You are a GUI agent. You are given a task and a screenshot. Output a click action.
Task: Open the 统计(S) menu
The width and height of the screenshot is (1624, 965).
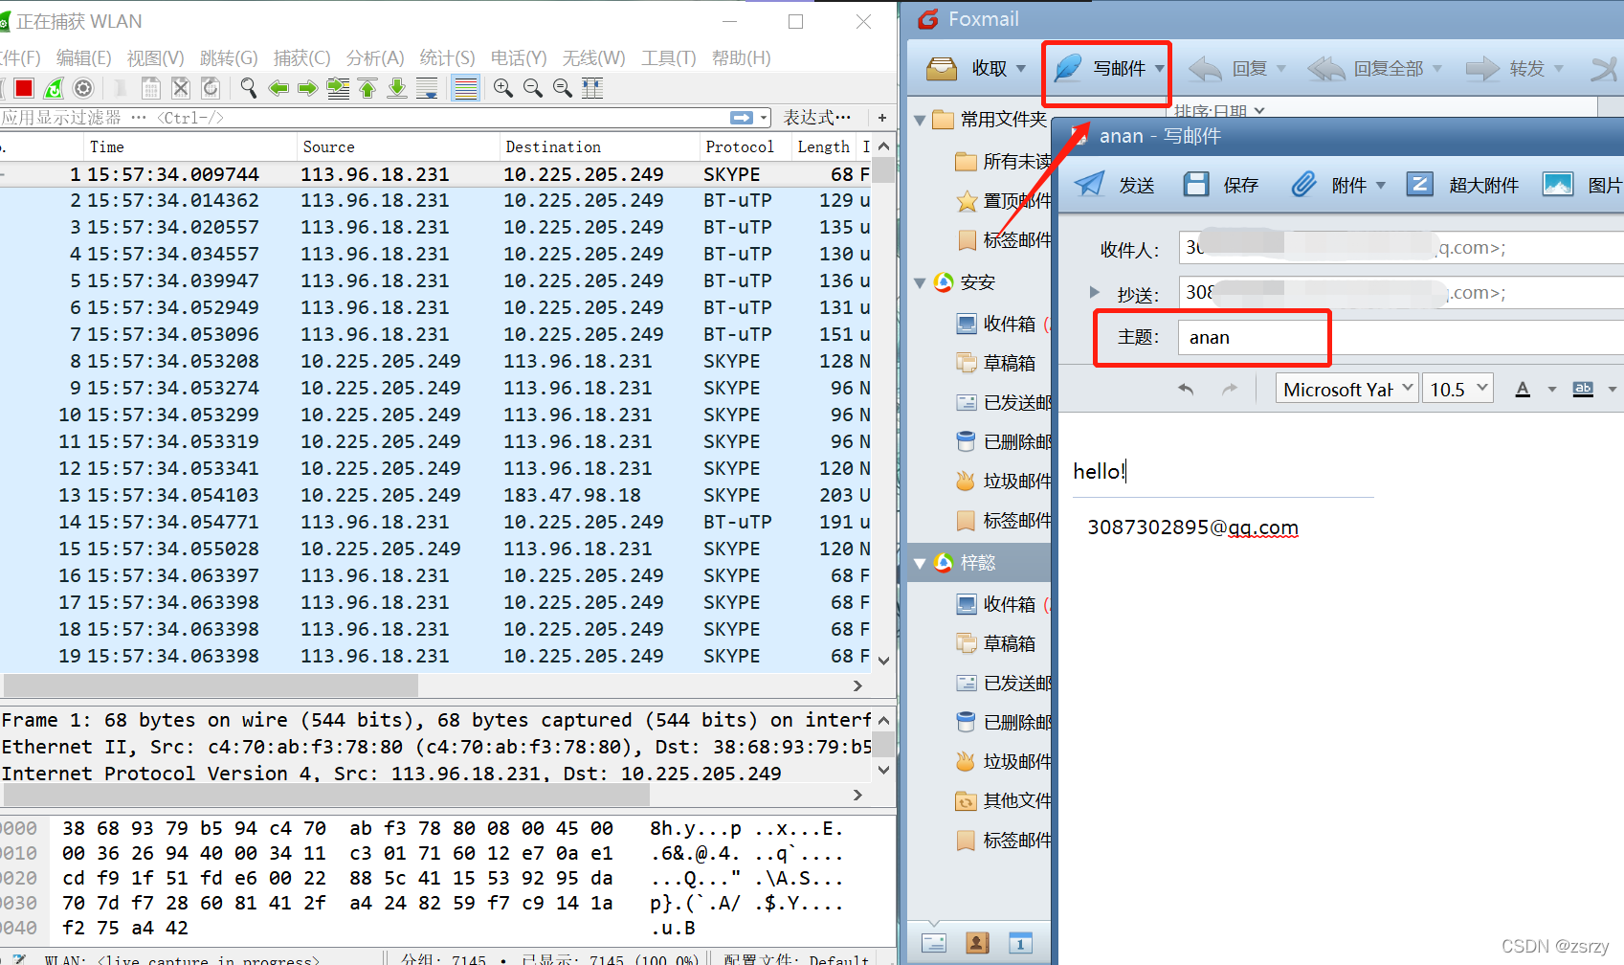tap(447, 58)
